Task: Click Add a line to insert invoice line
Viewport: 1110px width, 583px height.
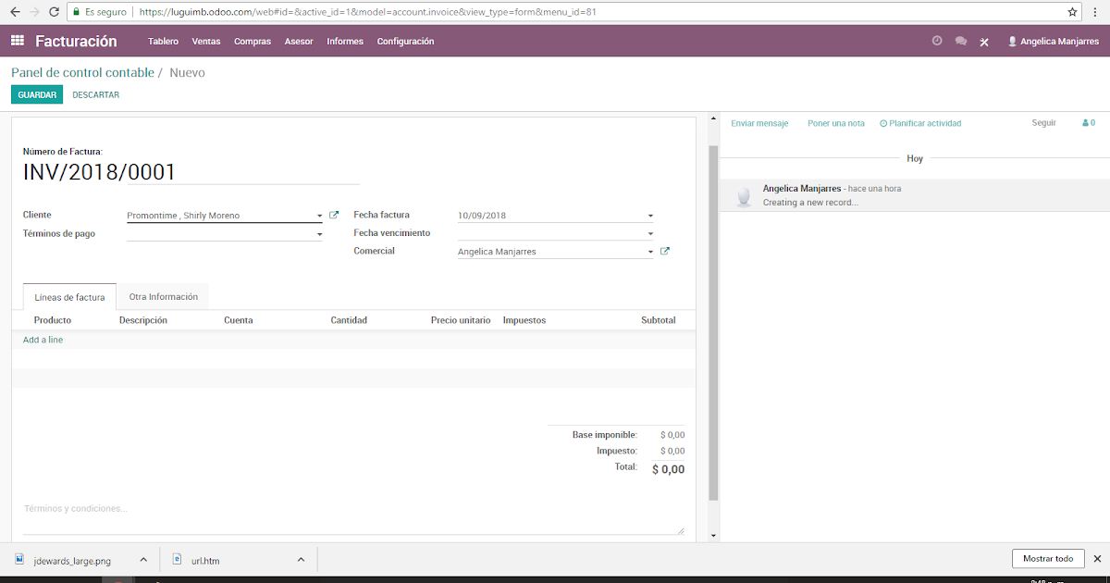Action: tap(43, 339)
